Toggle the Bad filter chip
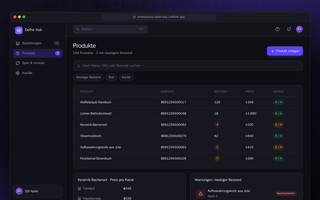320x200 pixels. point(111,77)
